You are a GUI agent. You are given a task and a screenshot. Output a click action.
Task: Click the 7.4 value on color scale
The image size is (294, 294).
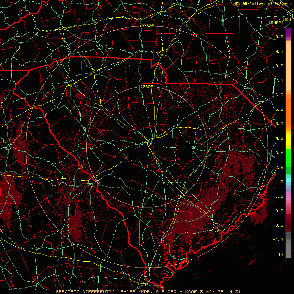pos(279,80)
